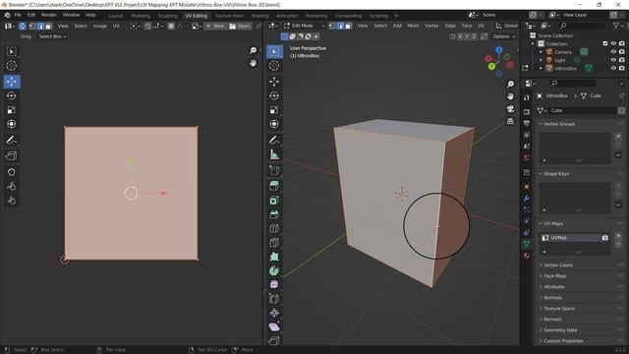Image resolution: width=629 pixels, height=354 pixels.
Task: Add a UV map with plus button
Action: pyautogui.click(x=618, y=236)
